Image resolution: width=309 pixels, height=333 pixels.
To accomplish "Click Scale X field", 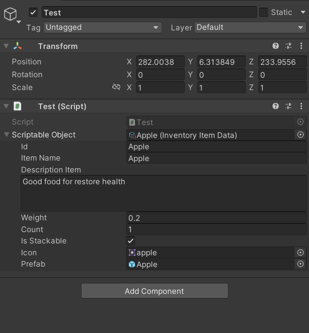I will [160, 87].
